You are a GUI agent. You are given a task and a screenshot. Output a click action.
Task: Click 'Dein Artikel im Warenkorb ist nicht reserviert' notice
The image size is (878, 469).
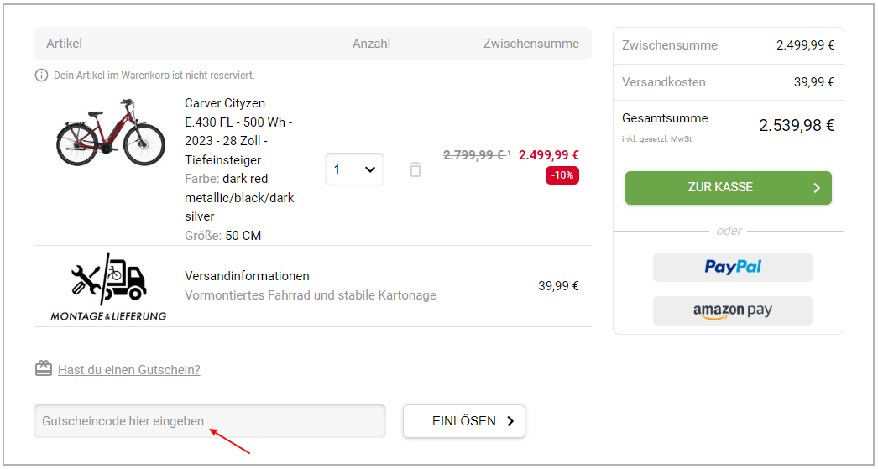[154, 75]
